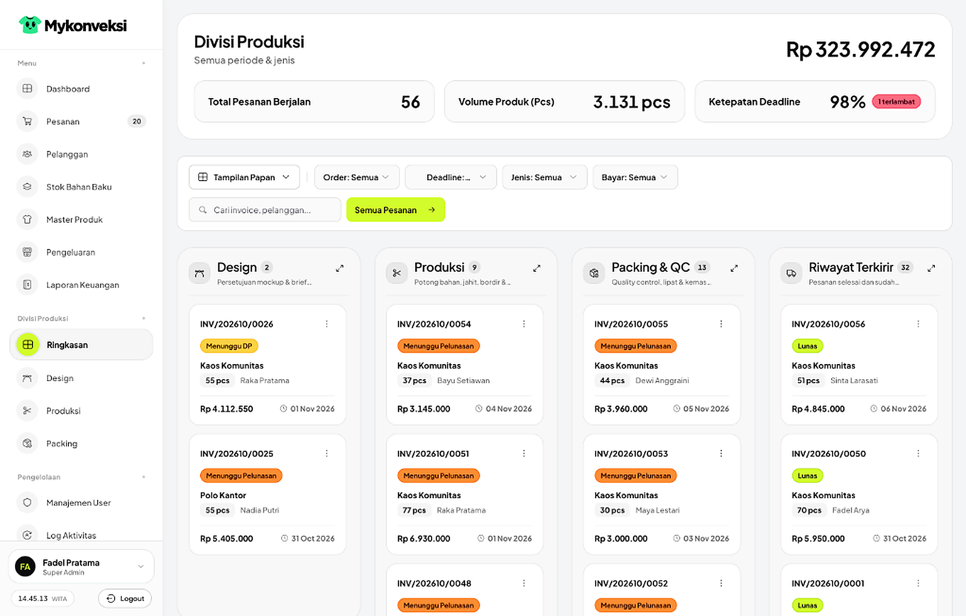Collapse the Menu sidebar section
This screenshot has height=616, width=966.
(x=143, y=63)
